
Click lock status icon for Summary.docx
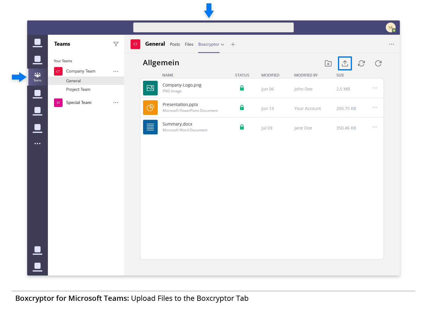click(242, 127)
